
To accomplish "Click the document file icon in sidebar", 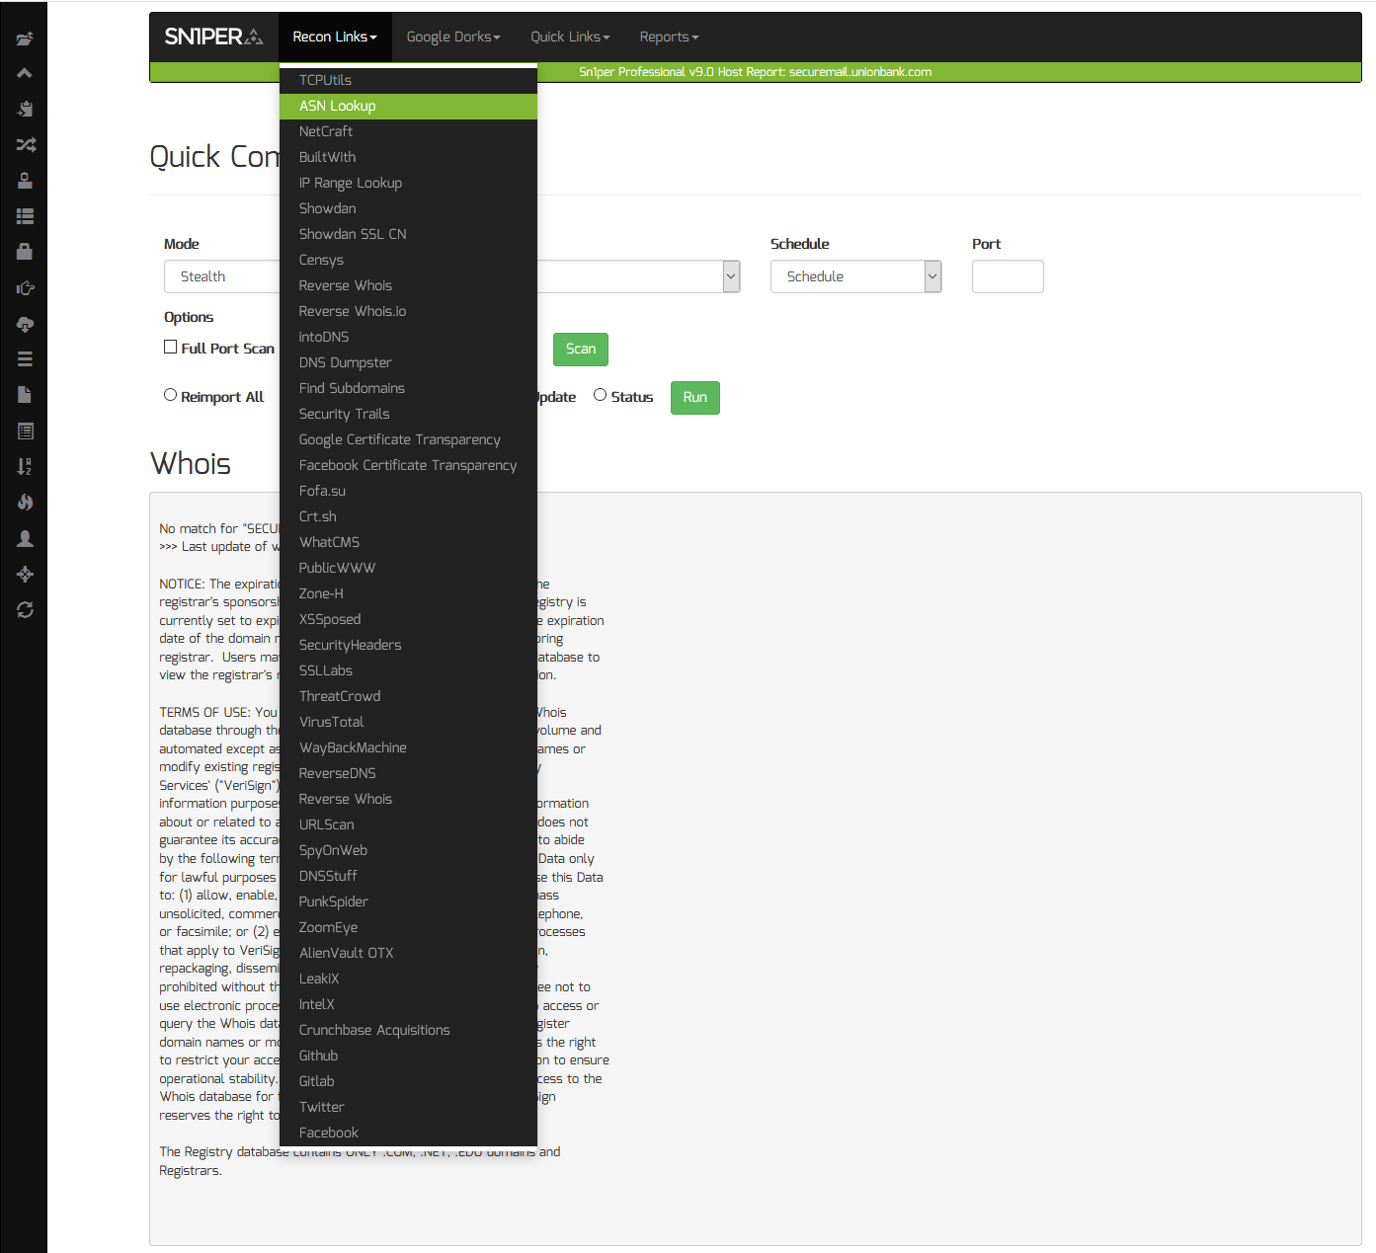I will pos(25,395).
